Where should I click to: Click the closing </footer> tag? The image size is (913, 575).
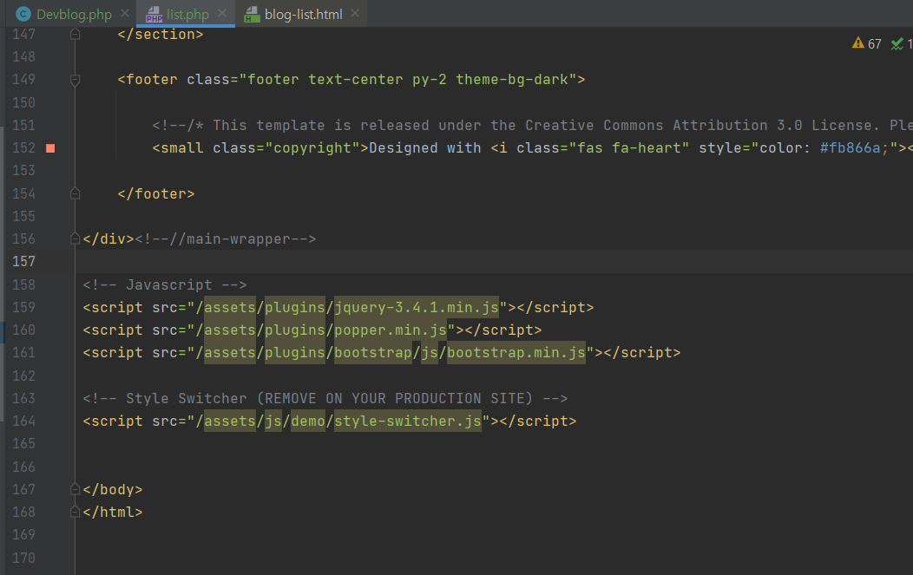156,193
